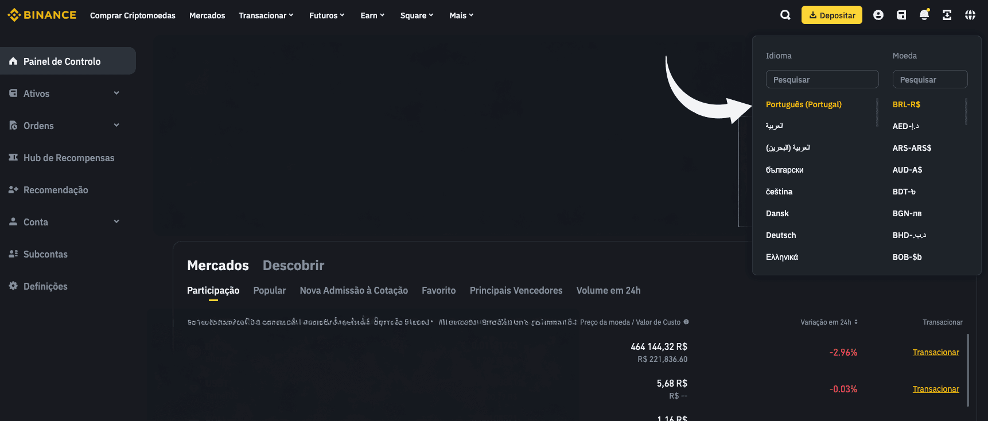Screen dimensions: 988x421
Task: Select Ελληνικά language
Action: pyautogui.click(x=782, y=257)
